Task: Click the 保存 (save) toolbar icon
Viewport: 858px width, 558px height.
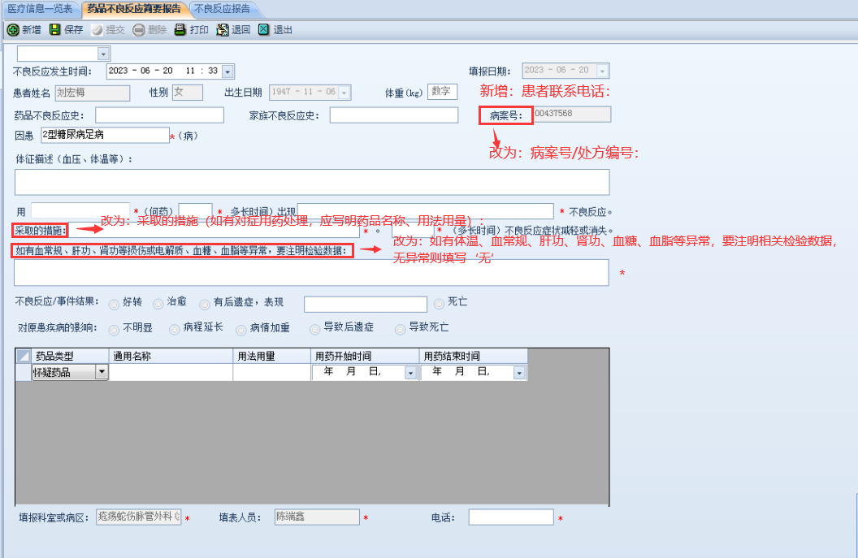Action: point(54,29)
